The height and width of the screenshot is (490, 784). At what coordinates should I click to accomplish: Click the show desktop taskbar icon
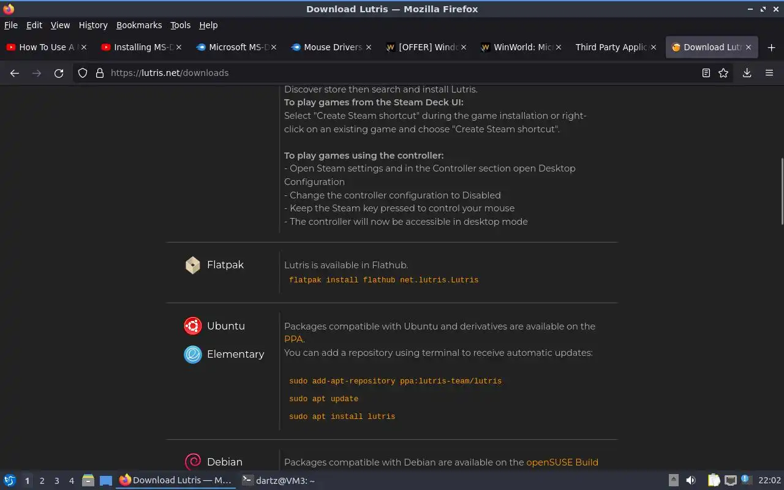106,481
